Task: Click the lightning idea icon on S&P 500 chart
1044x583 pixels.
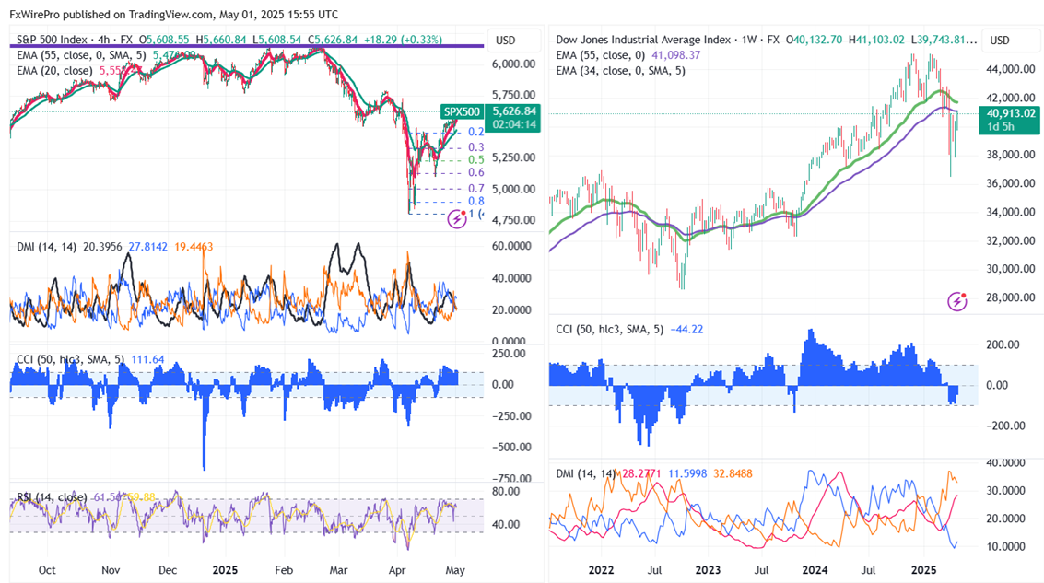Action: 457,217
